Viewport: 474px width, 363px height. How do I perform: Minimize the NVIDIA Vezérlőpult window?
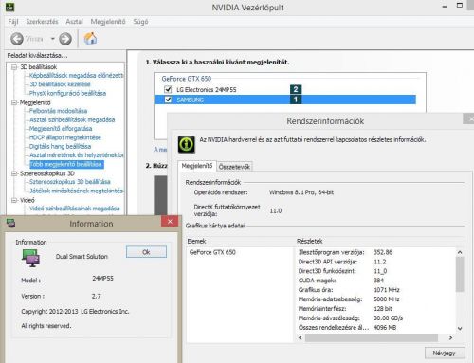click(445, 7)
